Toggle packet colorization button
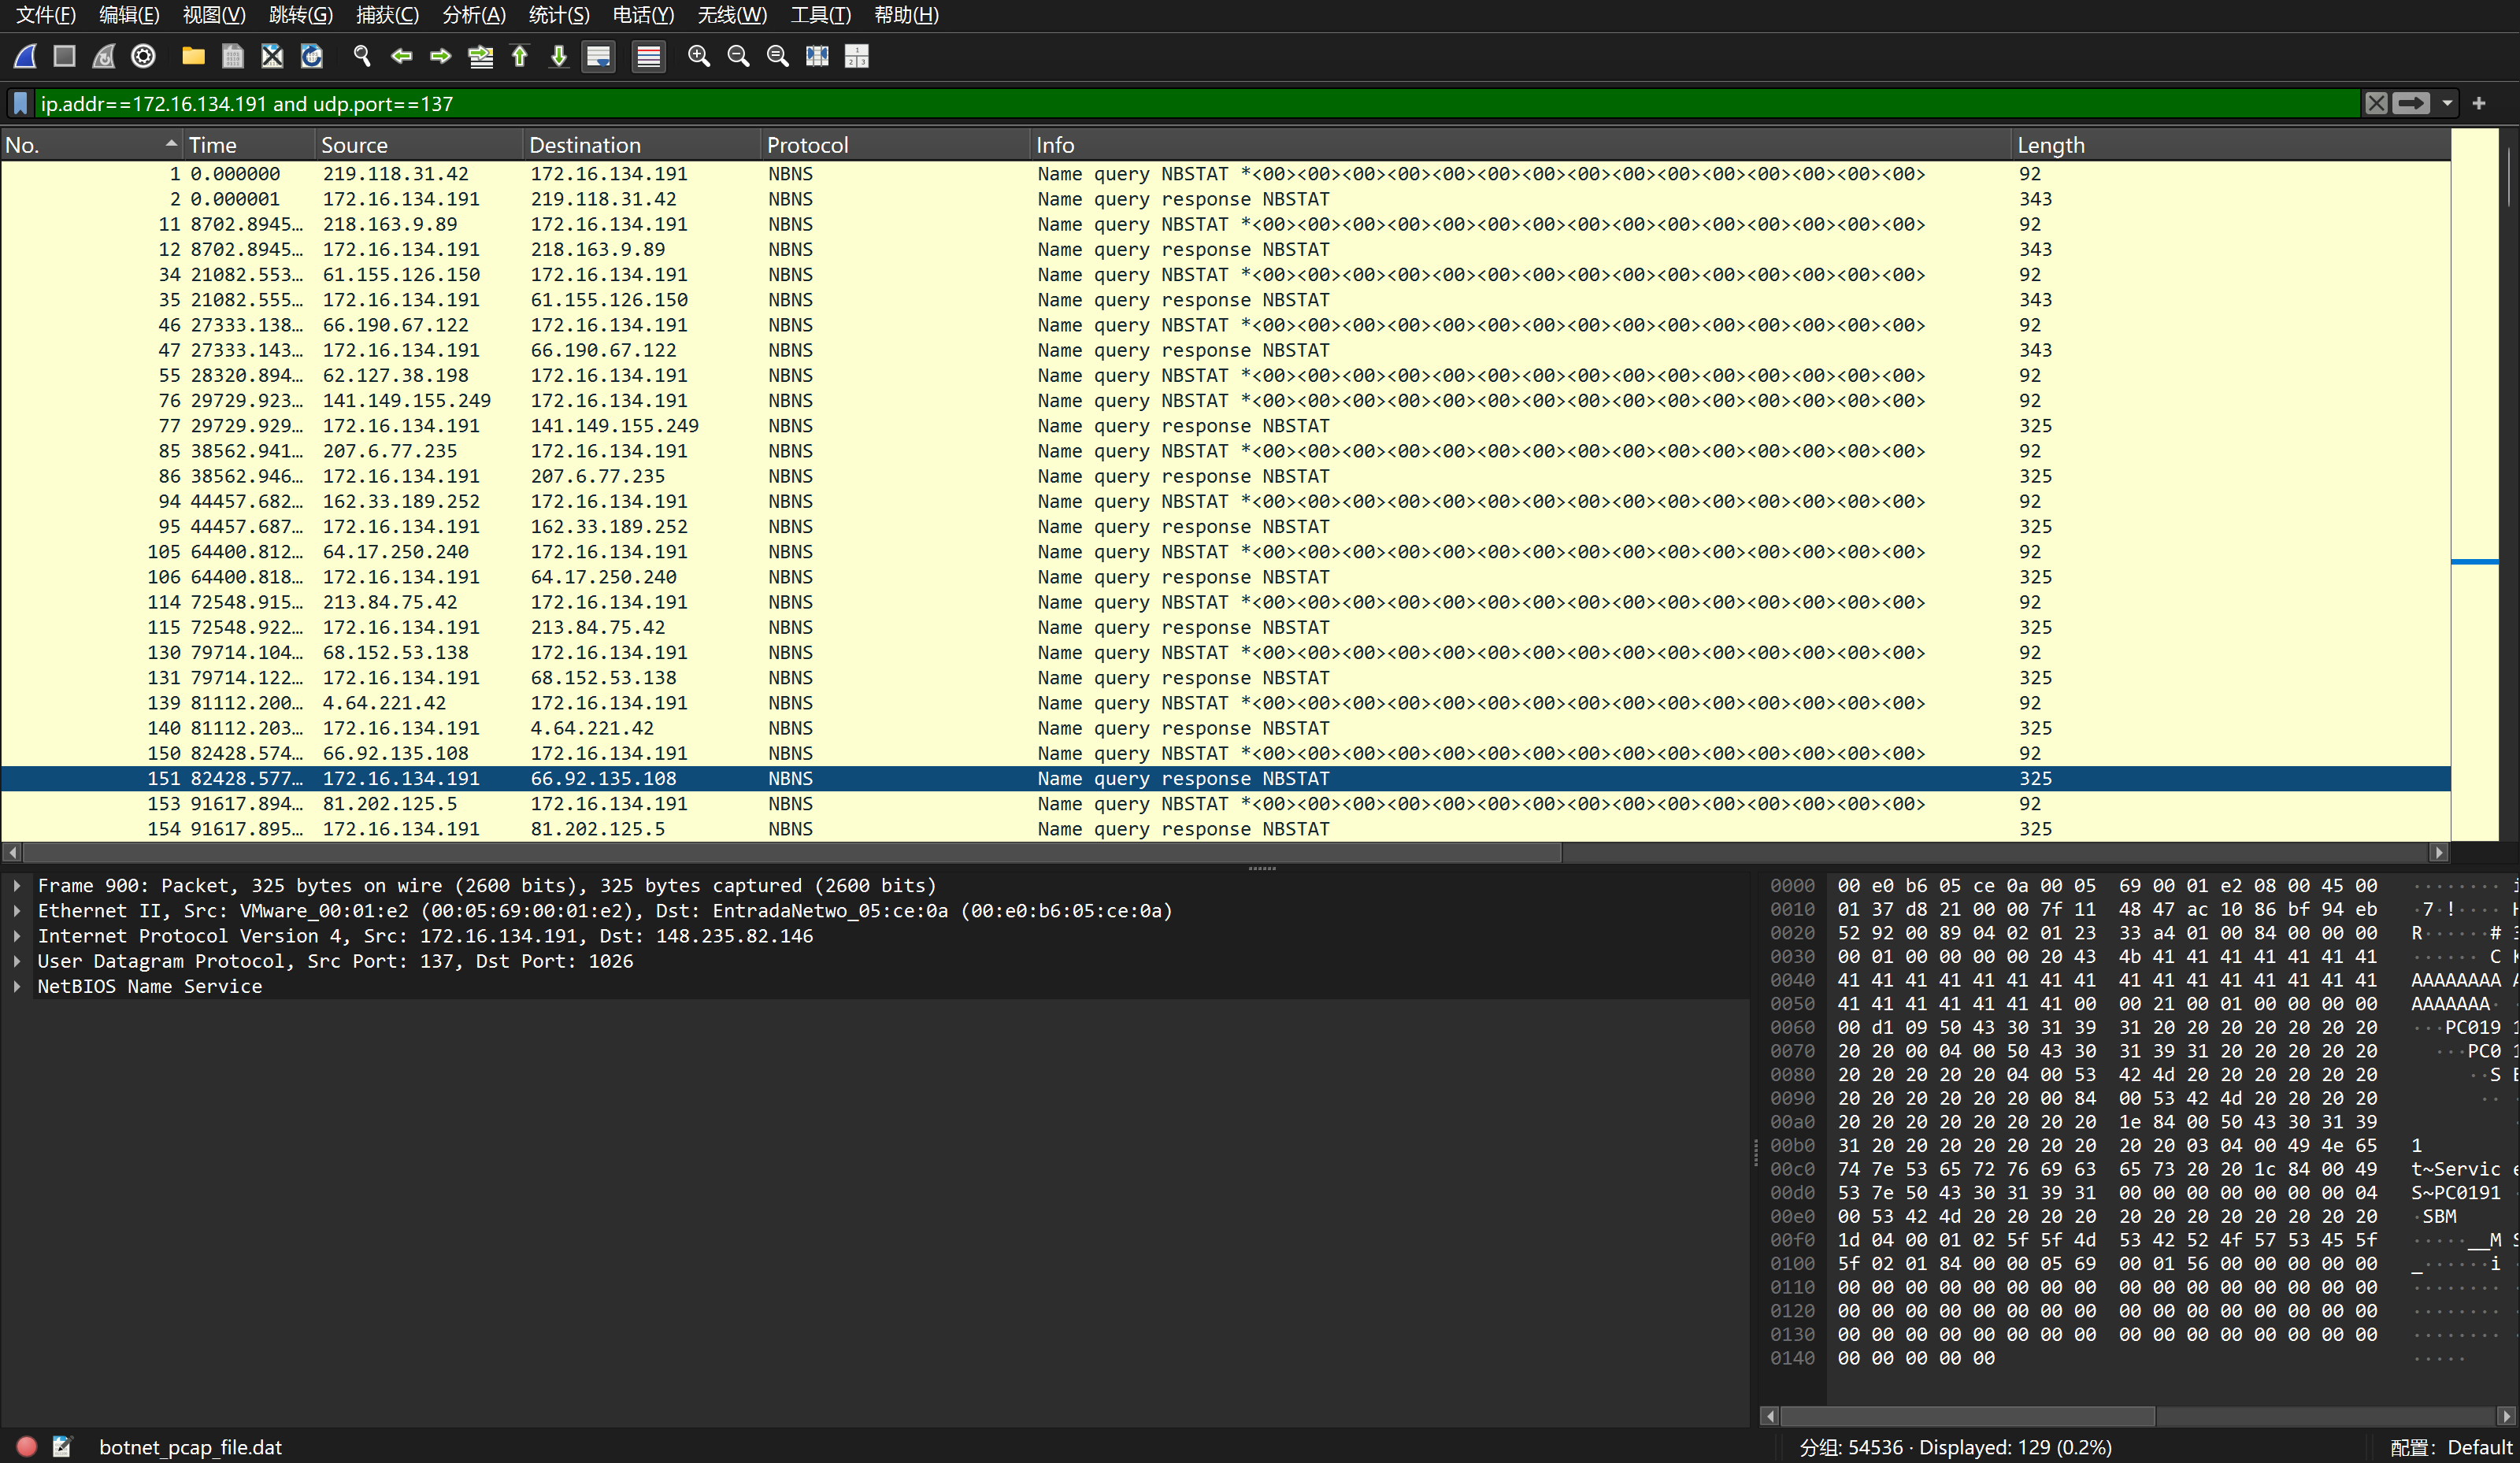Screen dimensions: 2520x1463 click(649, 56)
